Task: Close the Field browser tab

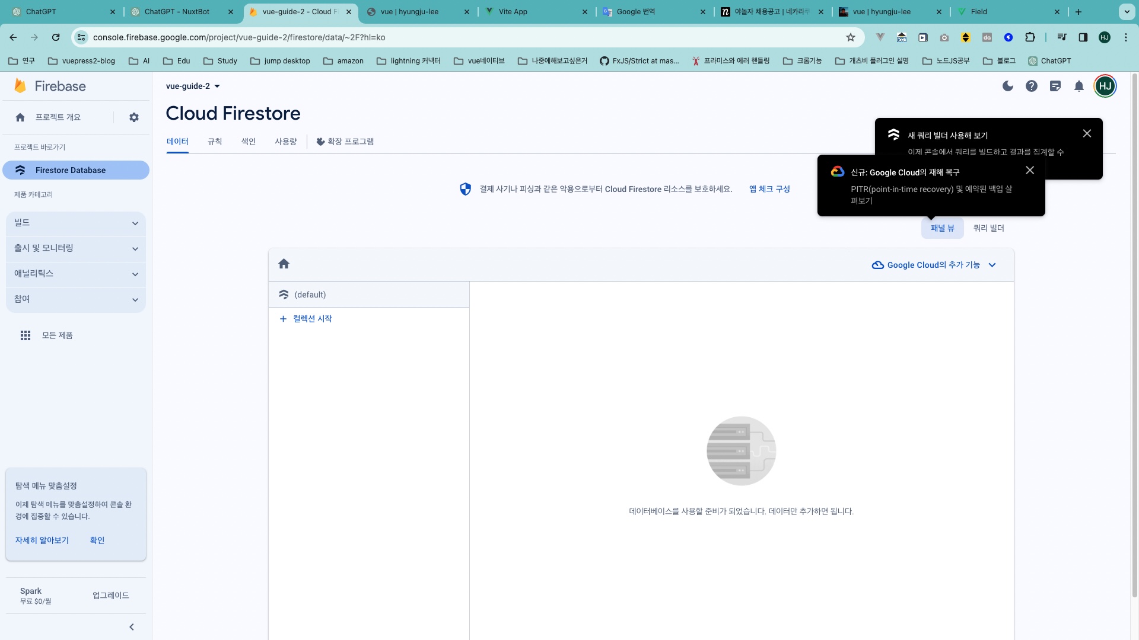Action: tap(1057, 12)
